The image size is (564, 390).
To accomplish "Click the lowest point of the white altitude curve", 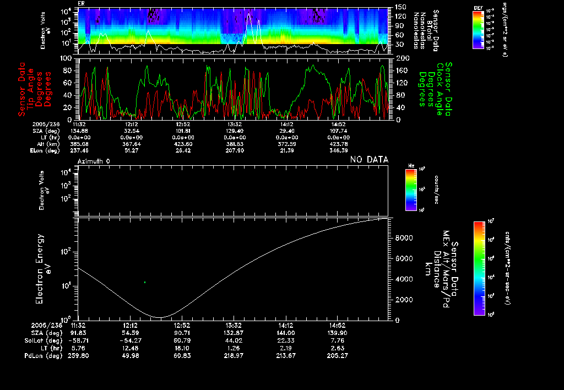I will (160, 317).
